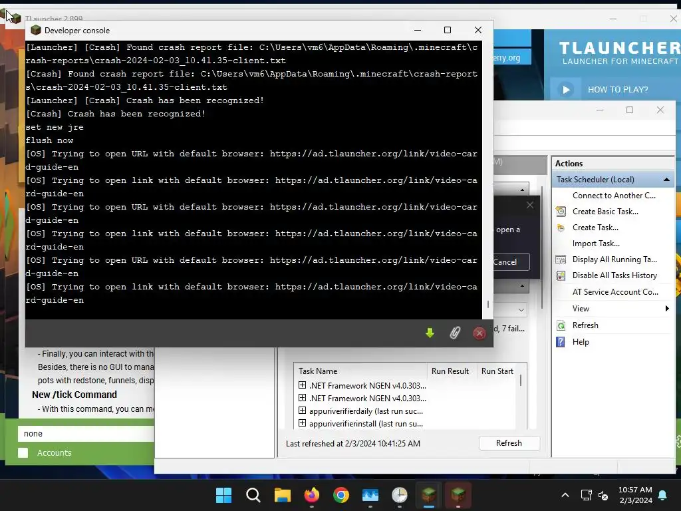The image size is (681, 511).
Task: Click the task list vertical scrollbar
Action: tap(520, 380)
